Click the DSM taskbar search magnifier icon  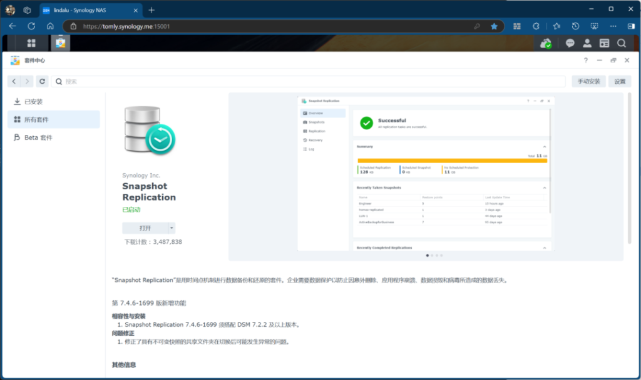click(x=622, y=43)
